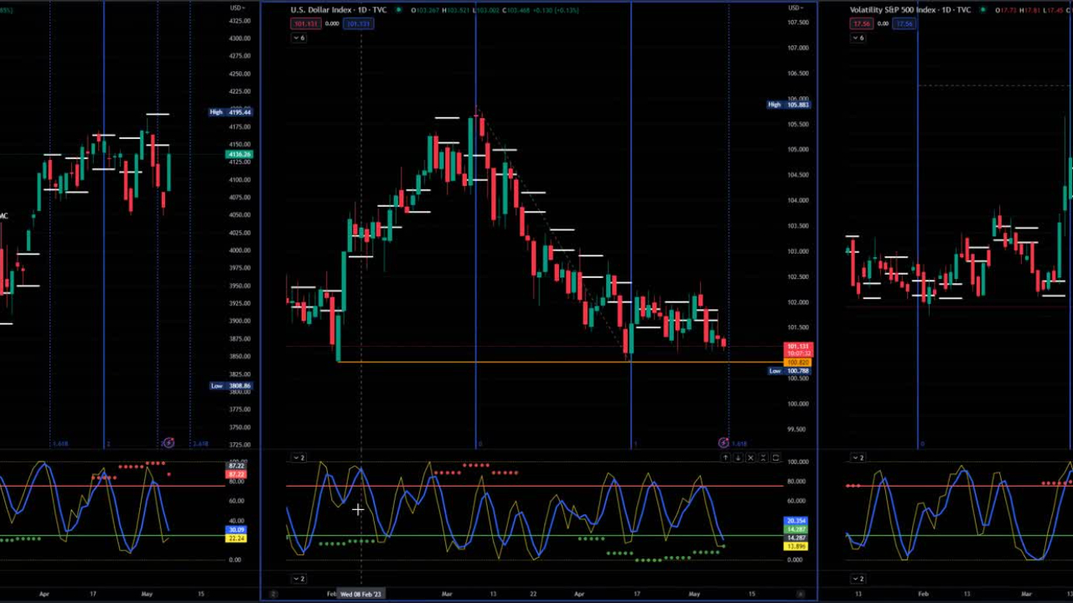The width and height of the screenshot is (1073, 603).
Task: Click the U.S. Dollar Index symbol title
Action: tap(339, 10)
